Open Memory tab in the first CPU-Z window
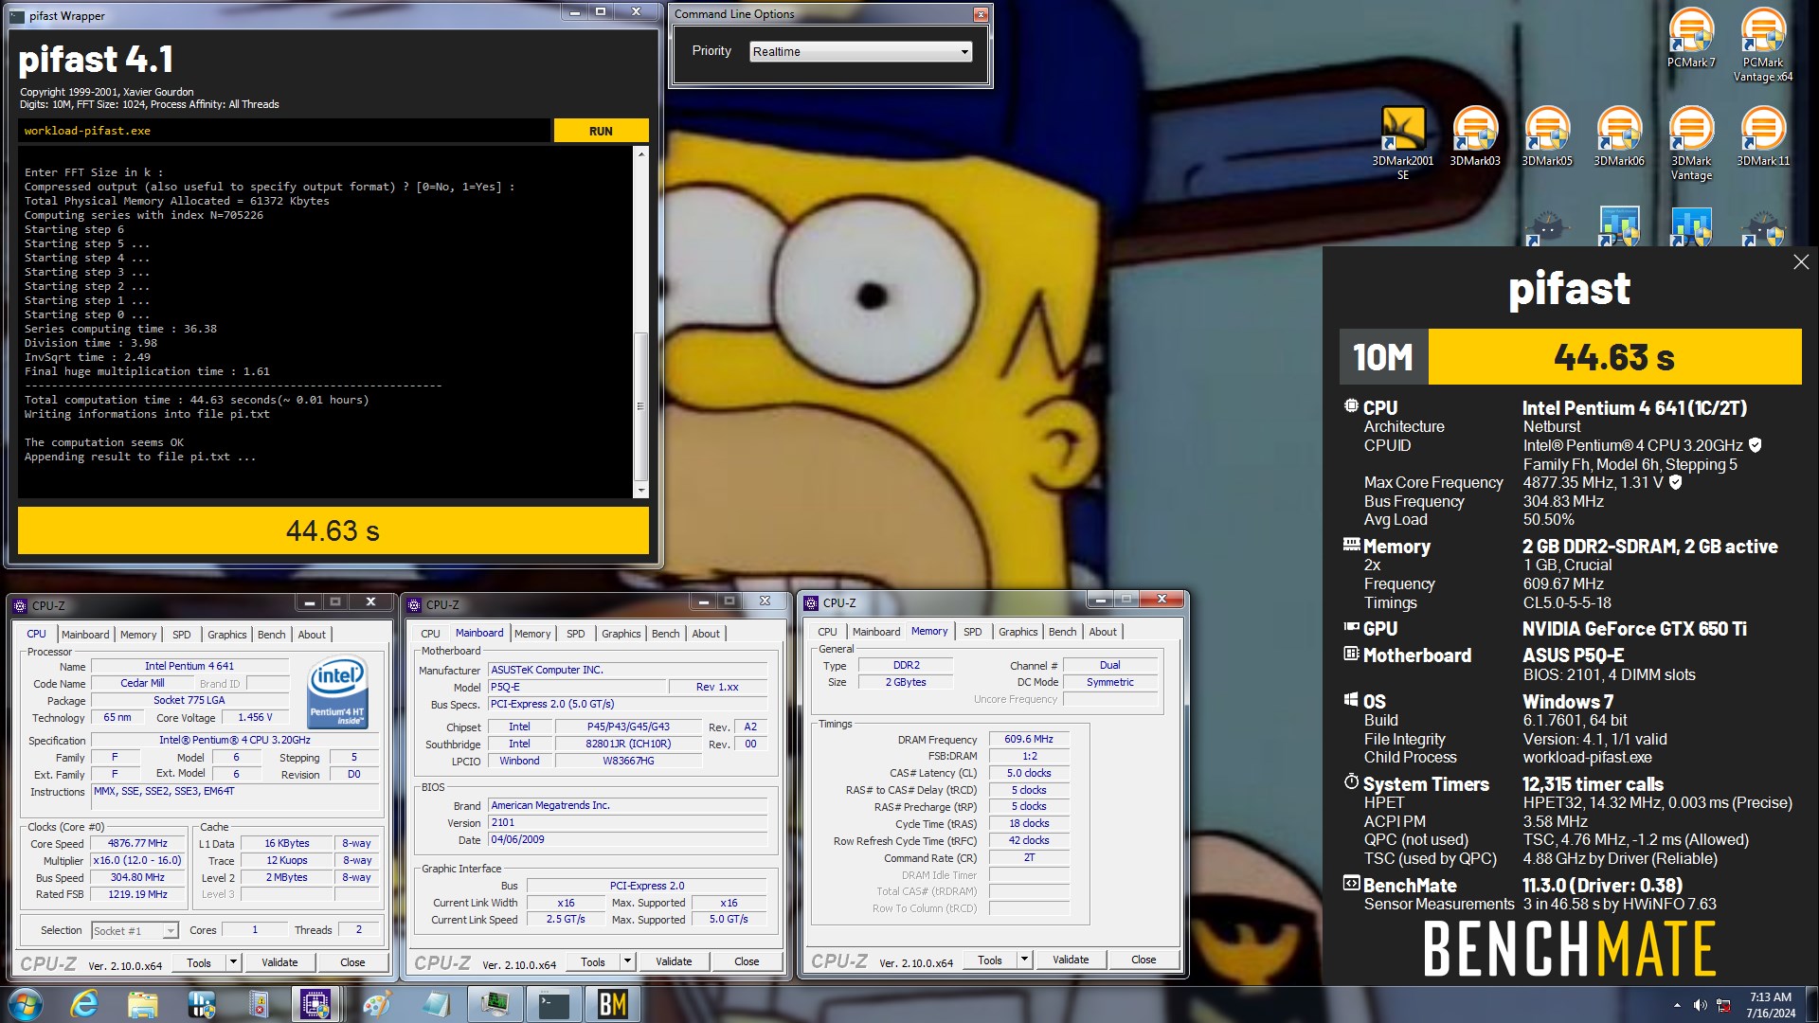1819x1023 pixels. [138, 635]
